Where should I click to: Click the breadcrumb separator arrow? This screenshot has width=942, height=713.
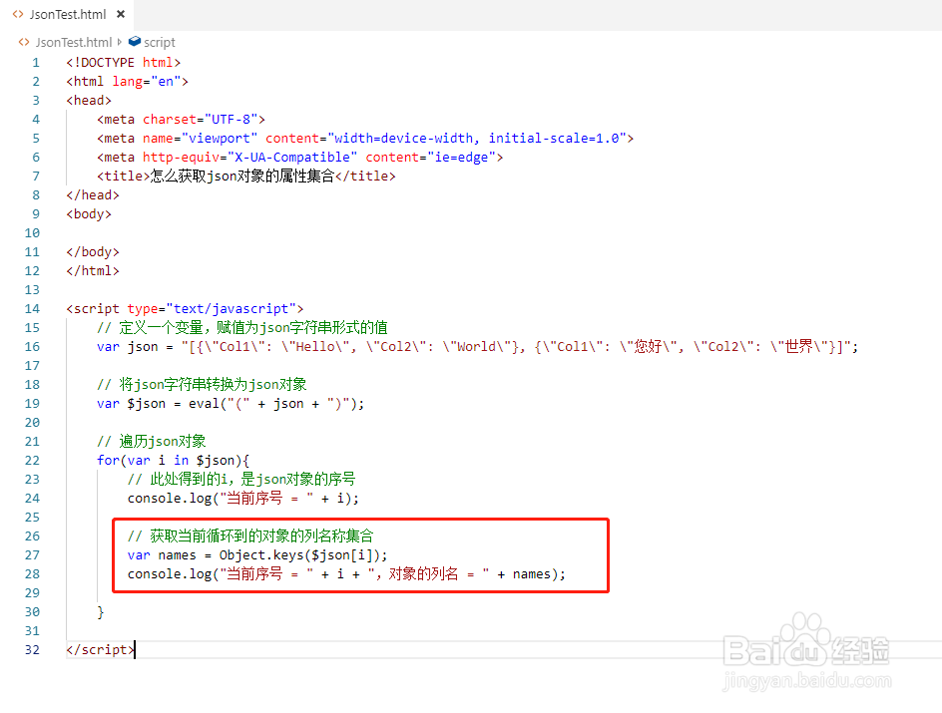tap(120, 43)
